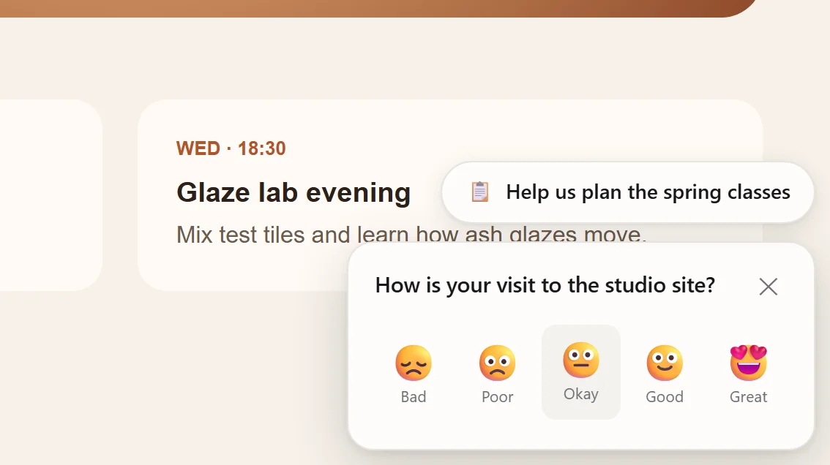
Task: Click the survey question heading text
Action: pos(545,286)
